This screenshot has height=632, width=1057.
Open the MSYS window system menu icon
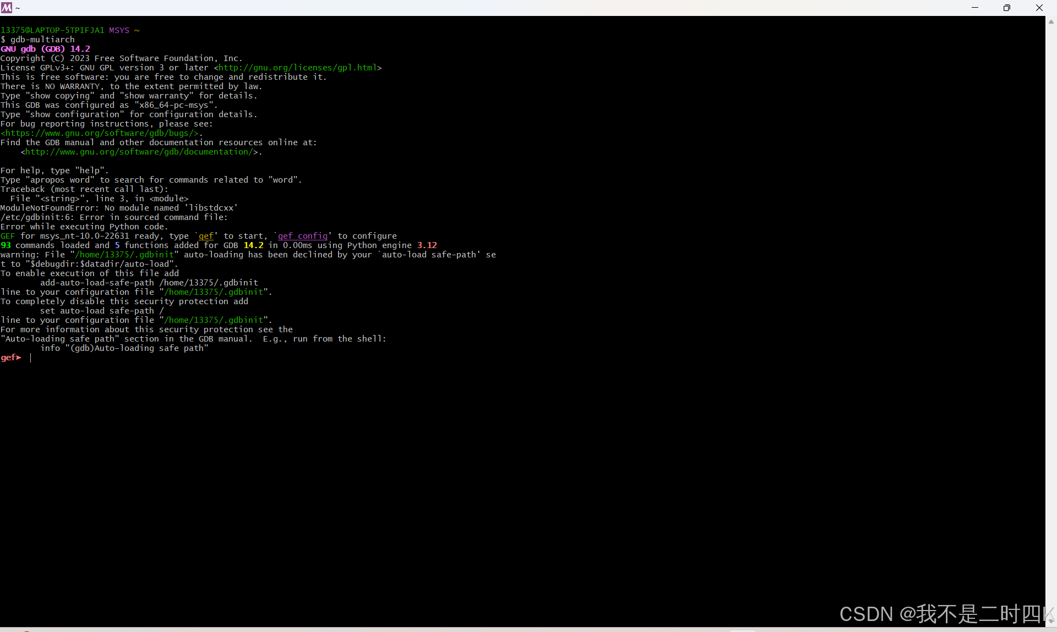click(7, 8)
